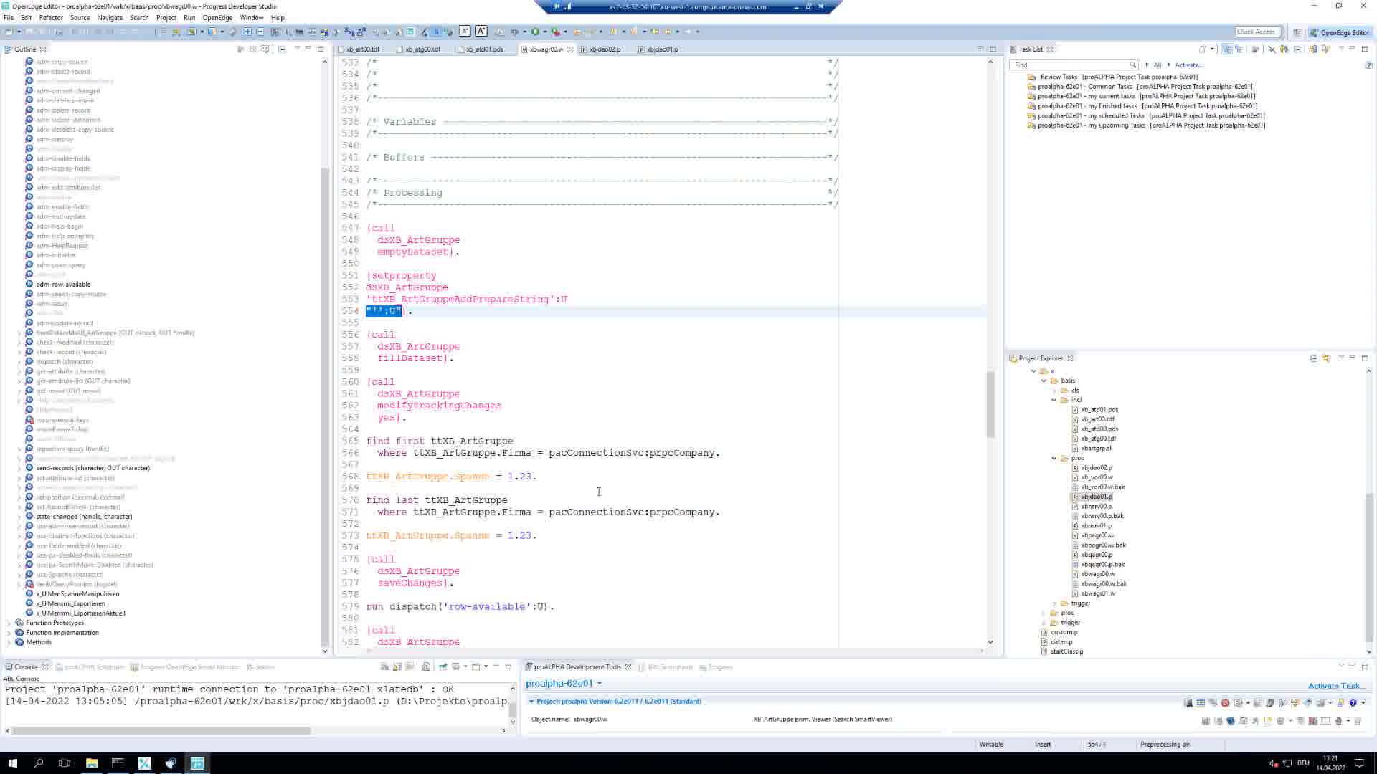Viewport: 1377px width, 774px height.
Task: Expand Methods node in Outline
Action: click(9, 642)
